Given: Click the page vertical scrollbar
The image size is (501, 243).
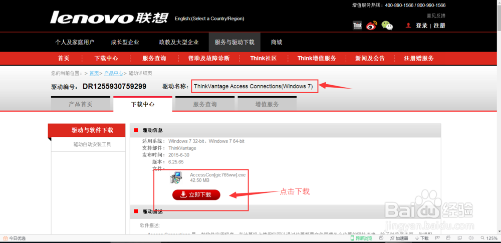Looking at the screenshot, I should point(499,118).
